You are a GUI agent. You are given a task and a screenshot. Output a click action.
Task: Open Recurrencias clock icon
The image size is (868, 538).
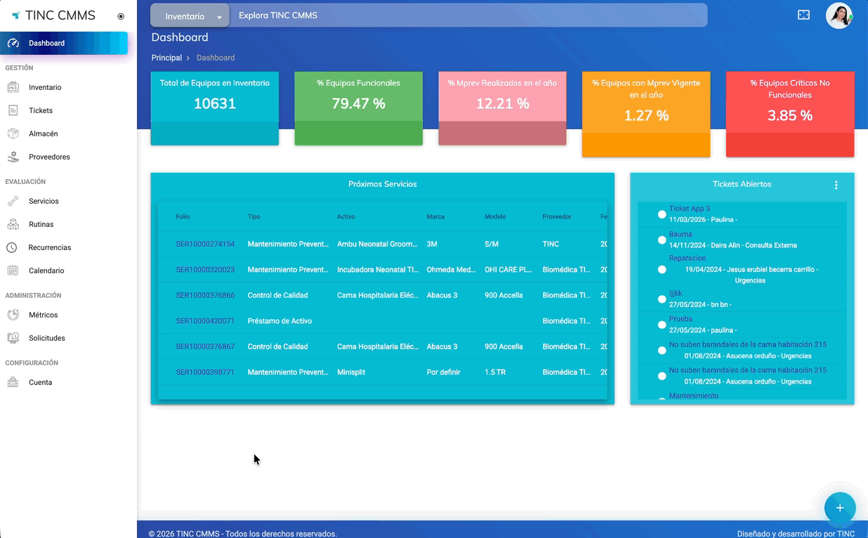pos(12,247)
